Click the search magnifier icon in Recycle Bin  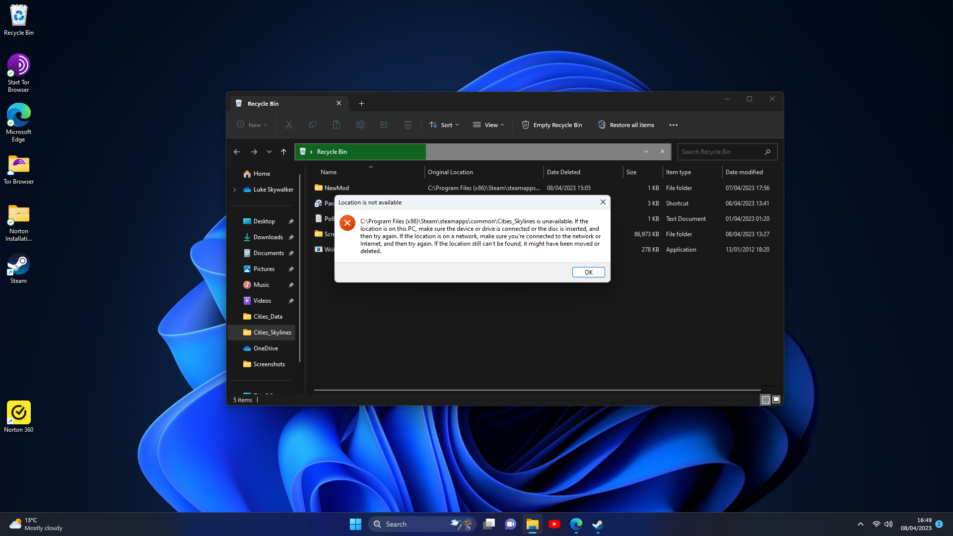[768, 152]
